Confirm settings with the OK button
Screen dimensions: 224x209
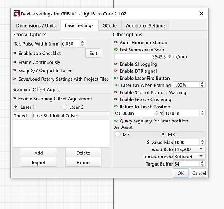tap(180, 173)
